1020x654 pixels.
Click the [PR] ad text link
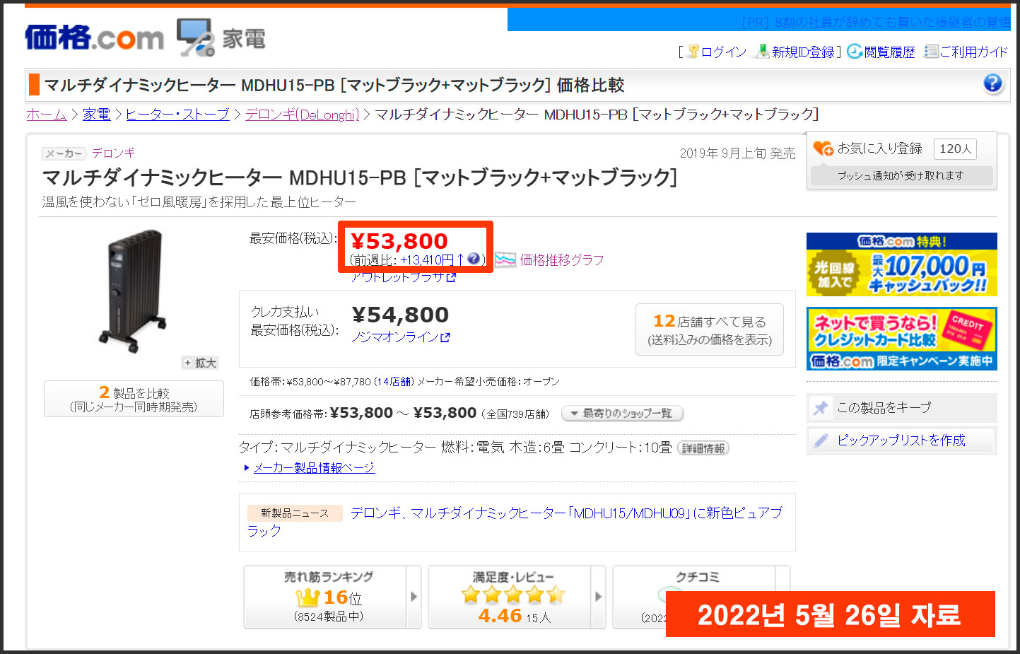(876, 22)
